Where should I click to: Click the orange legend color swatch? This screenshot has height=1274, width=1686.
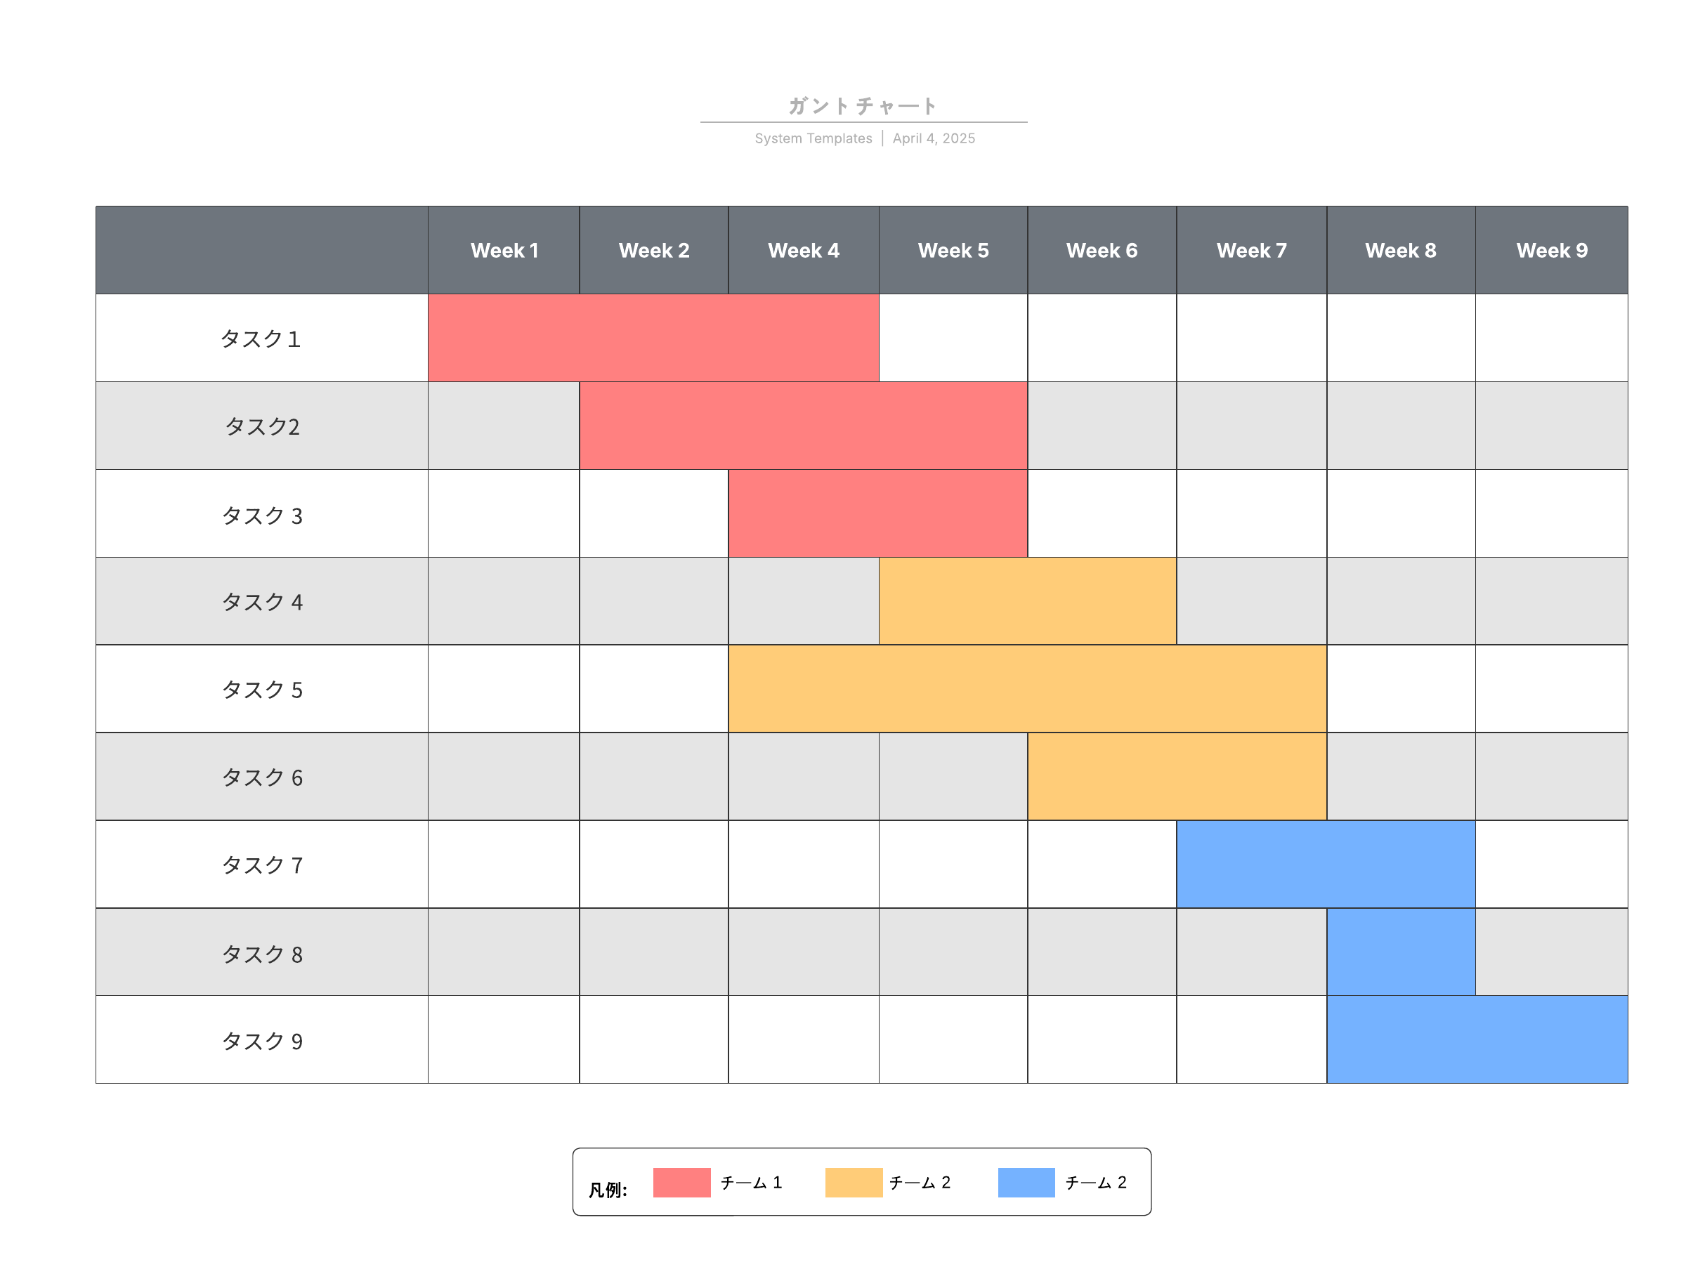point(854,1183)
